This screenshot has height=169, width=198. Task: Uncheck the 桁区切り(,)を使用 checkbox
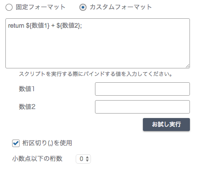click(x=16, y=144)
